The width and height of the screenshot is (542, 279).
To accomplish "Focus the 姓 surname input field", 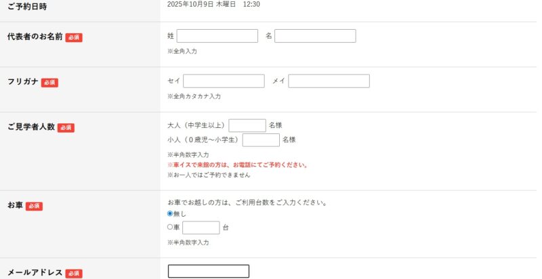I will [x=217, y=36].
